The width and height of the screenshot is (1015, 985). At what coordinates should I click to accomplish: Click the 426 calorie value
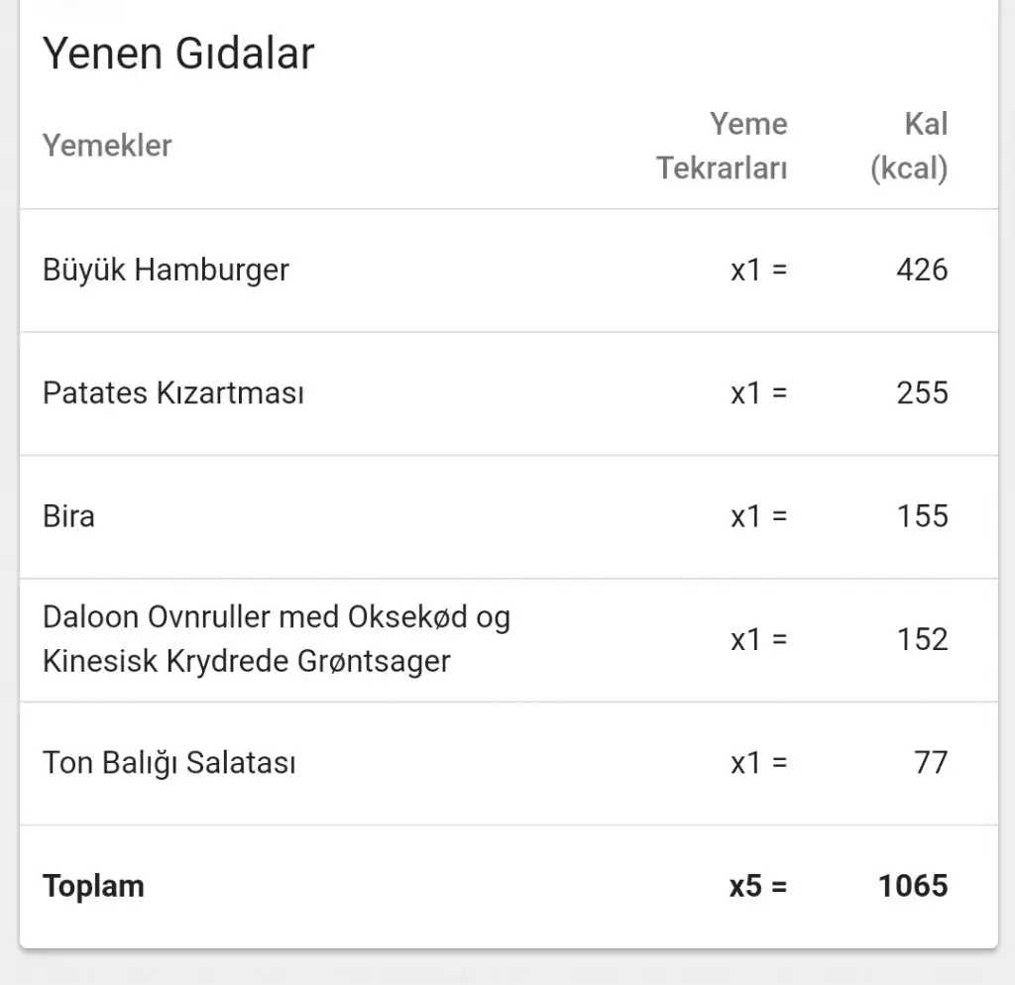coord(922,270)
